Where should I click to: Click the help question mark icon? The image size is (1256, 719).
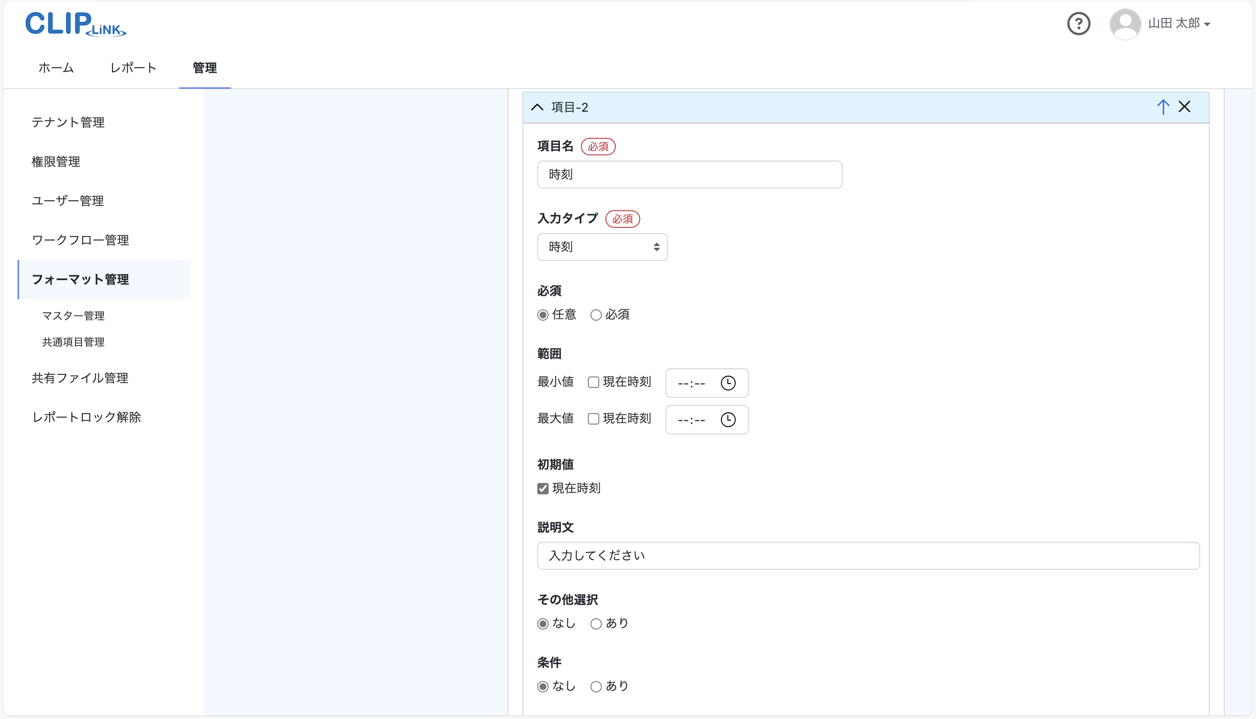[x=1079, y=24]
